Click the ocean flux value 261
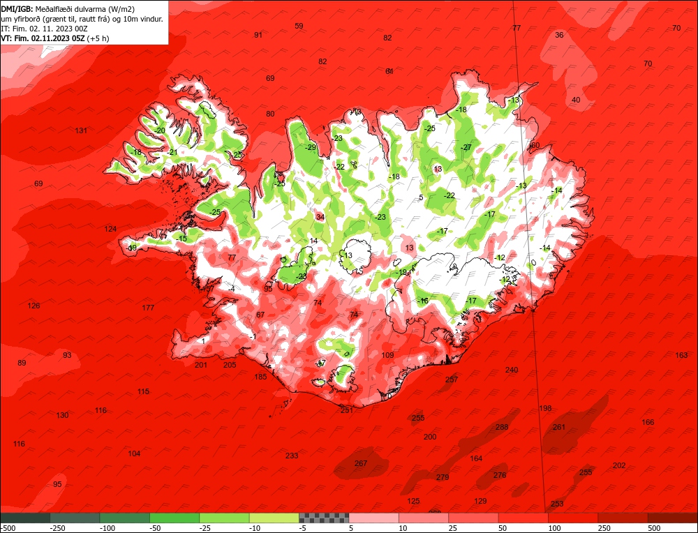This screenshot has height=533, width=698. (x=558, y=427)
